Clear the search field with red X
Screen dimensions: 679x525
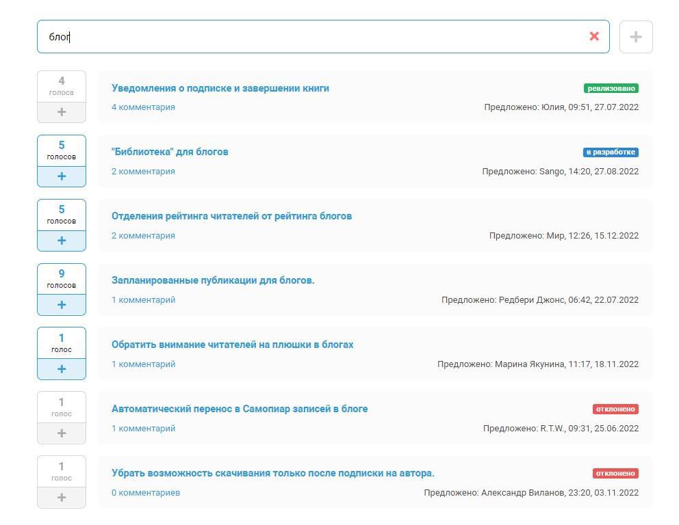coord(594,36)
